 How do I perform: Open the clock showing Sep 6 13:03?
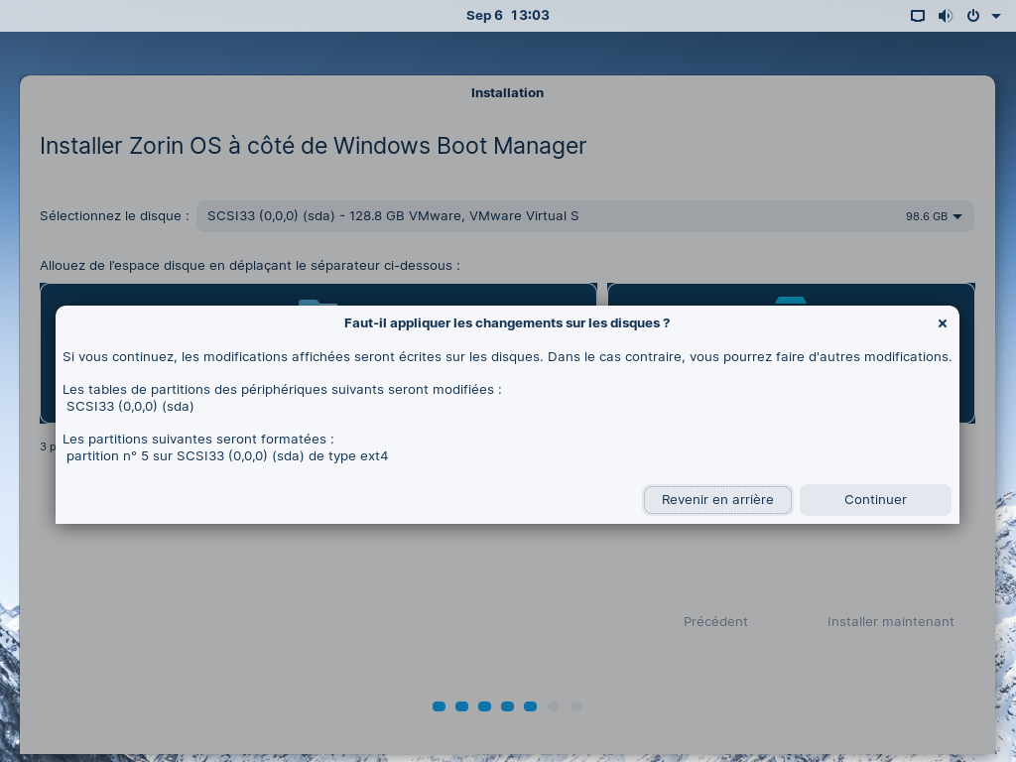pos(507,16)
